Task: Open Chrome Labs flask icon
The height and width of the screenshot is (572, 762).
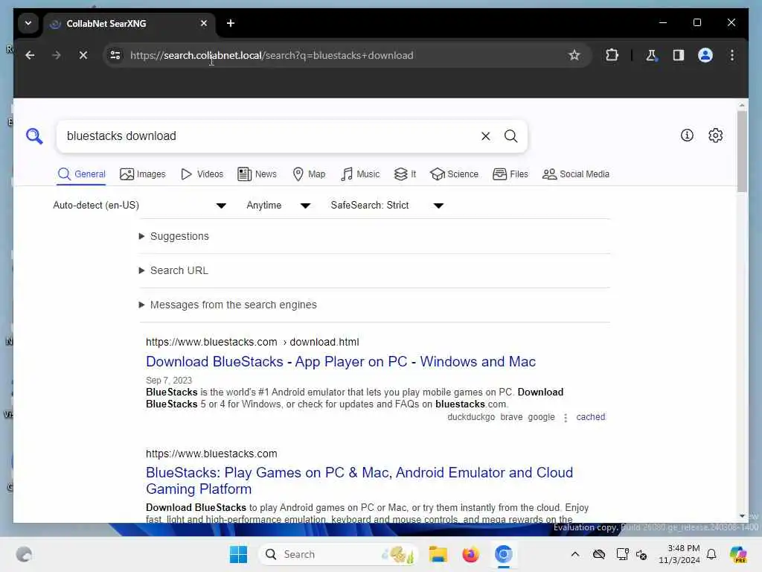Action: (x=651, y=55)
